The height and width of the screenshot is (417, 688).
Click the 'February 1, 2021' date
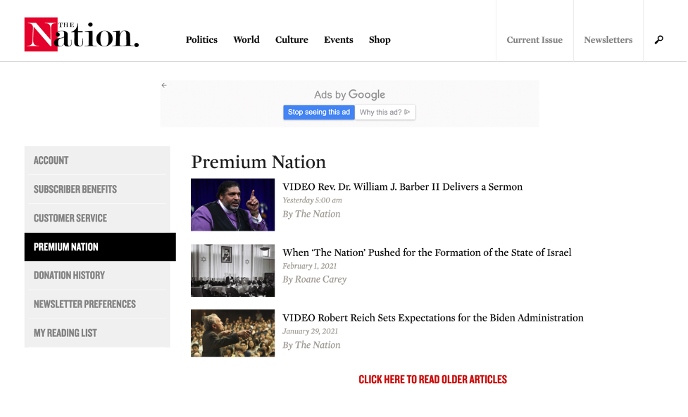coord(310,266)
